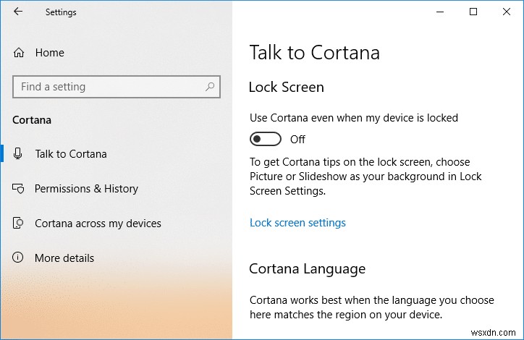Click the Talk to Cortana page heading
524x340 pixels.
click(x=314, y=53)
